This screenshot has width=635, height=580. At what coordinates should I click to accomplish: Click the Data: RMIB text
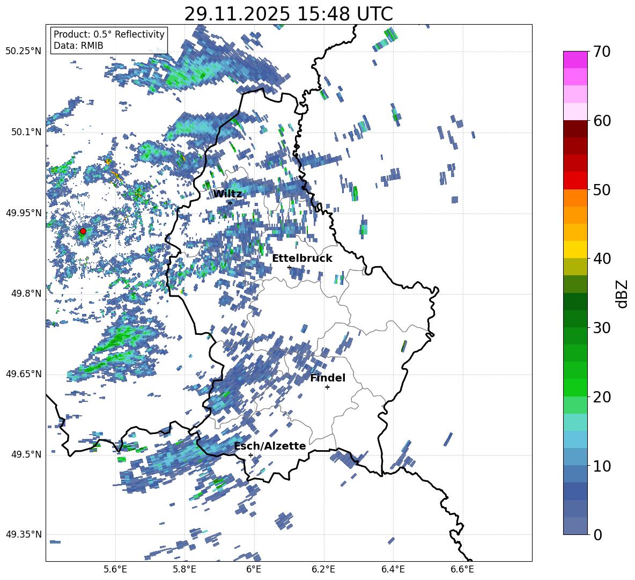(x=78, y=46)
